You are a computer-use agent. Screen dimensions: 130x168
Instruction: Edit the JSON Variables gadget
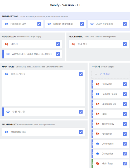(125, 24)
